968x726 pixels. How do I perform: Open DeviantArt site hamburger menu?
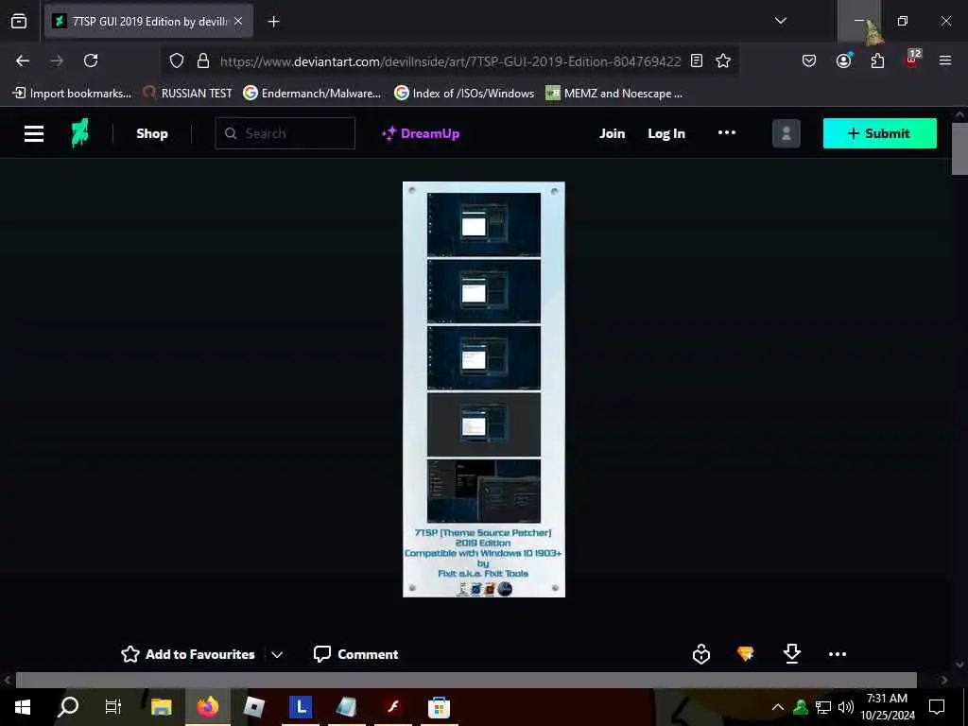(x=34, y=133)
